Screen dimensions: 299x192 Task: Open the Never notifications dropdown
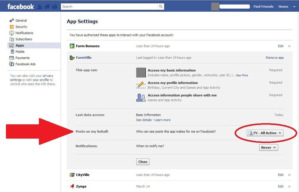pyautogui.click(x=268, y=148)
